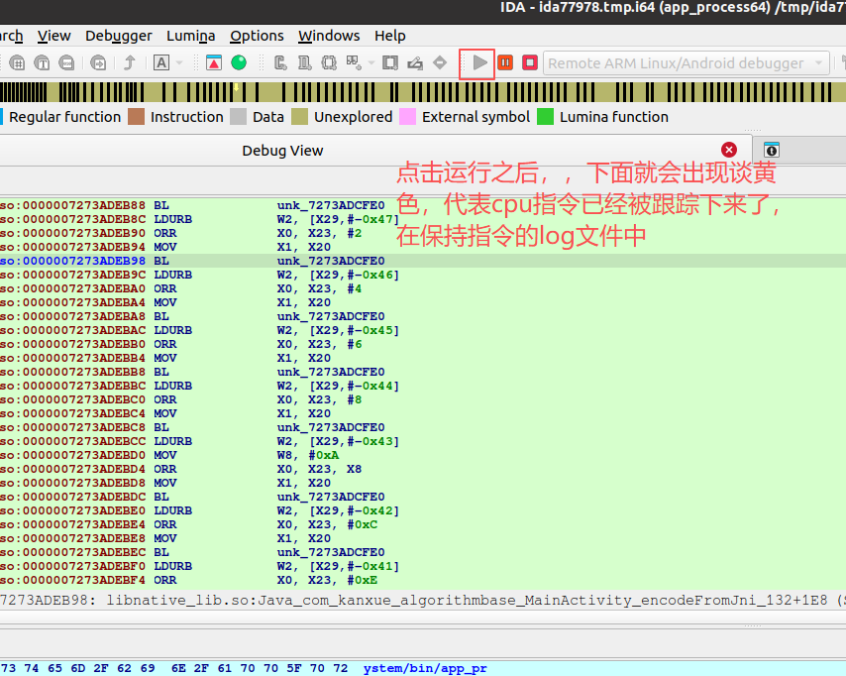
Task: Click the Unexplored legend color swatch
Action: [x=299, y=117]
